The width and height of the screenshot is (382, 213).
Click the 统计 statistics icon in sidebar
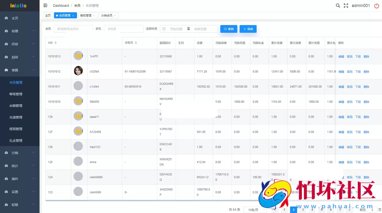tap(6, 165)
